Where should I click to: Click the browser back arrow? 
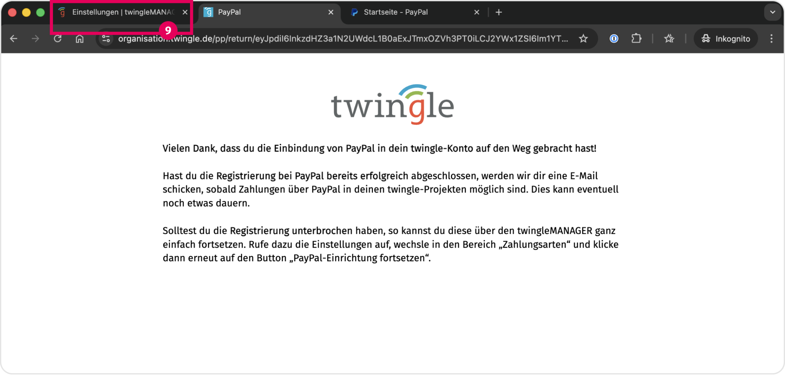pos(13,39)
